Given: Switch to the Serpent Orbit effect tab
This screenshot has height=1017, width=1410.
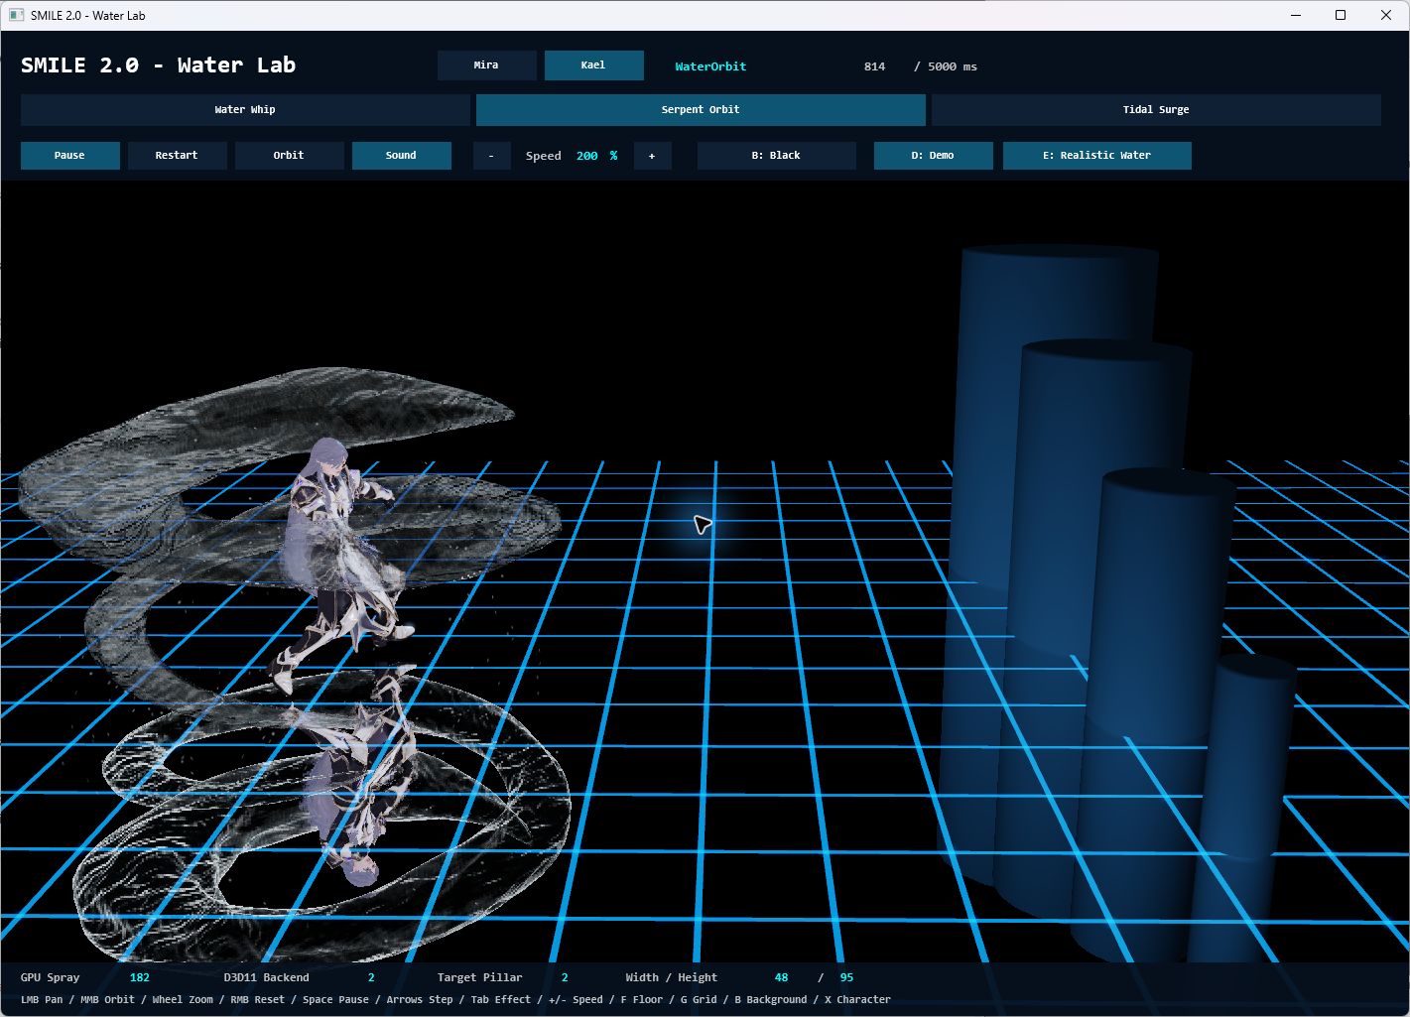Looking at the screenshot, I should (x=701, y=110).
